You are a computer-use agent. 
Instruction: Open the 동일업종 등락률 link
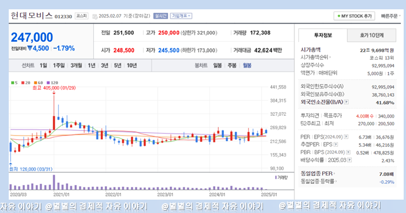click(319, 182)
